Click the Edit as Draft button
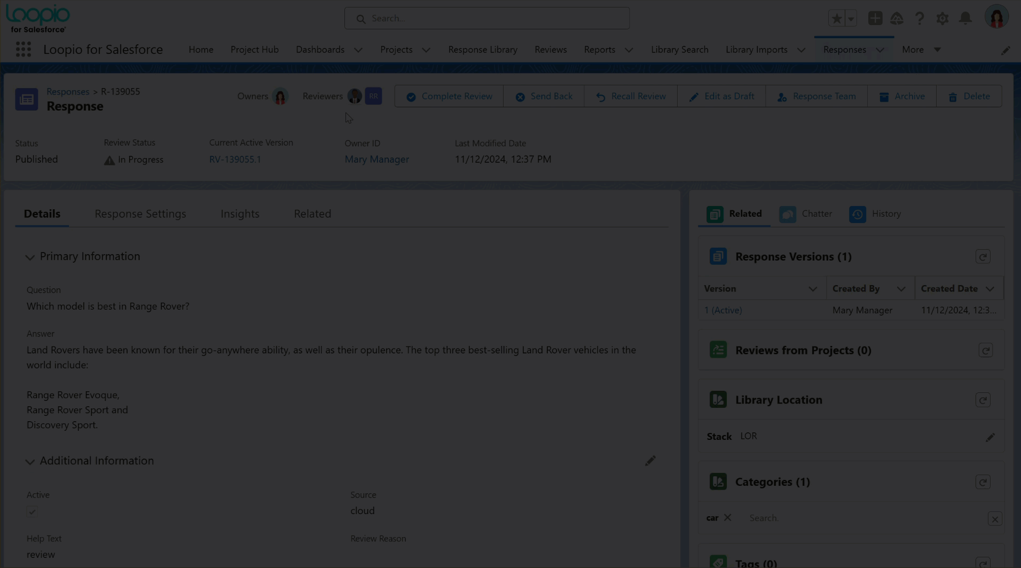Image resolution: width=1021 pixels, height=568 pixels. pyautogui.click(x=721, y=97)
